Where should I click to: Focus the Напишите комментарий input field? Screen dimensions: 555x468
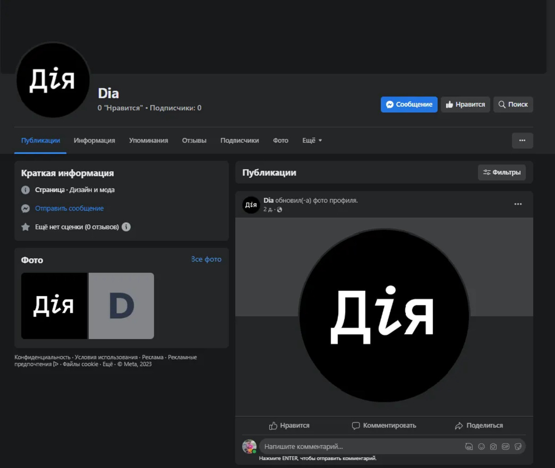click(x=361, y=447)
